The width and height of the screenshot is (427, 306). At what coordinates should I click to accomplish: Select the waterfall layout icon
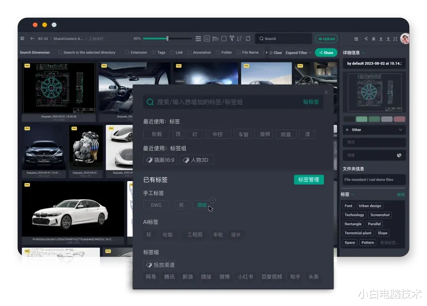(215, 39)
